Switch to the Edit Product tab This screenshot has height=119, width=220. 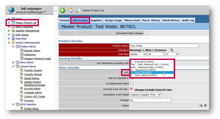[80, 20]
